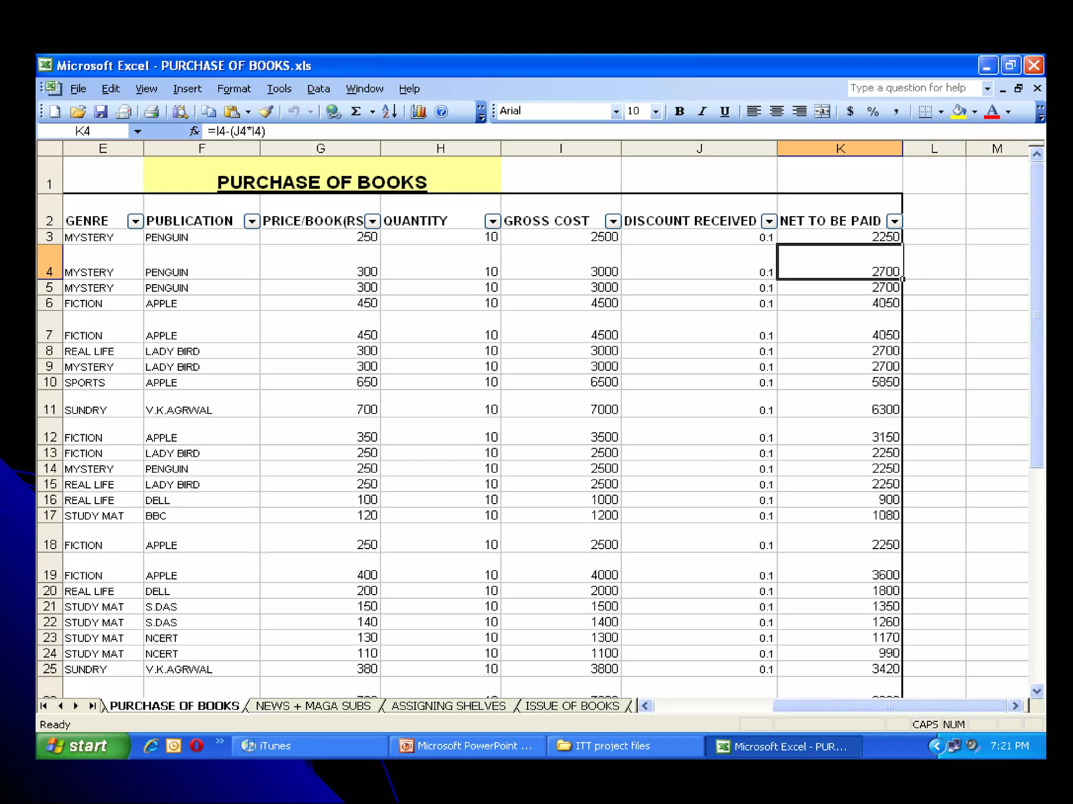1073x804 pixels.
Task: Click the Print Preview icon
Action: [180, 111]
